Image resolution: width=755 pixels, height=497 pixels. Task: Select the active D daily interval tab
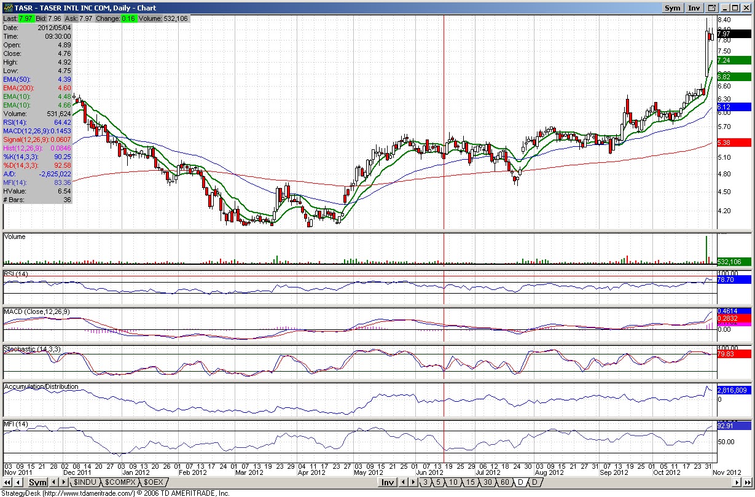tap(520, 483)
